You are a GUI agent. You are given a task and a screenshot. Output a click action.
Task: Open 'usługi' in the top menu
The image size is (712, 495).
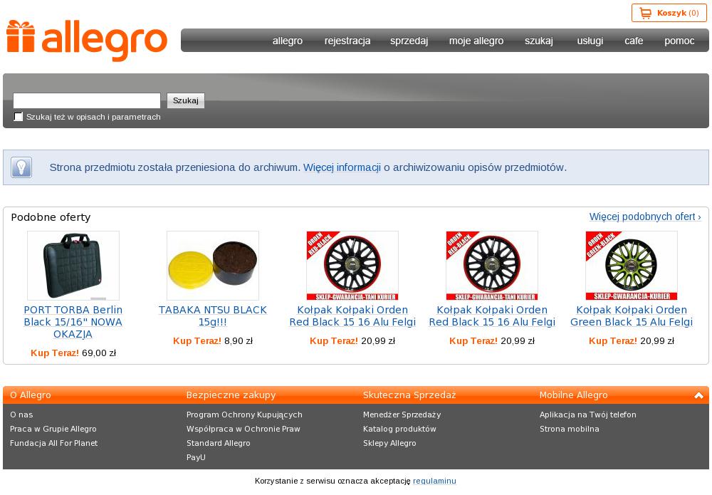click(590, 41)
